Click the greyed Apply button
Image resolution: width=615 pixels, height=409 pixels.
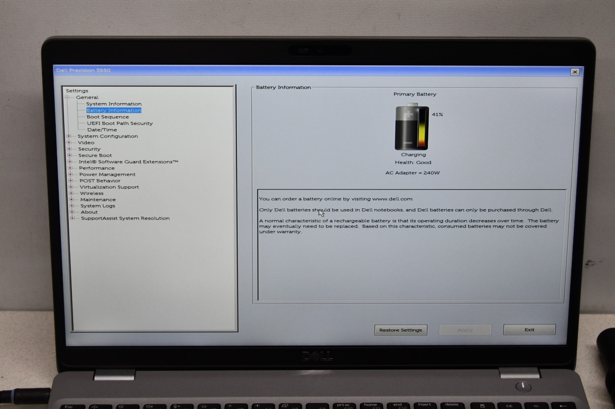[x=465, y=330]
